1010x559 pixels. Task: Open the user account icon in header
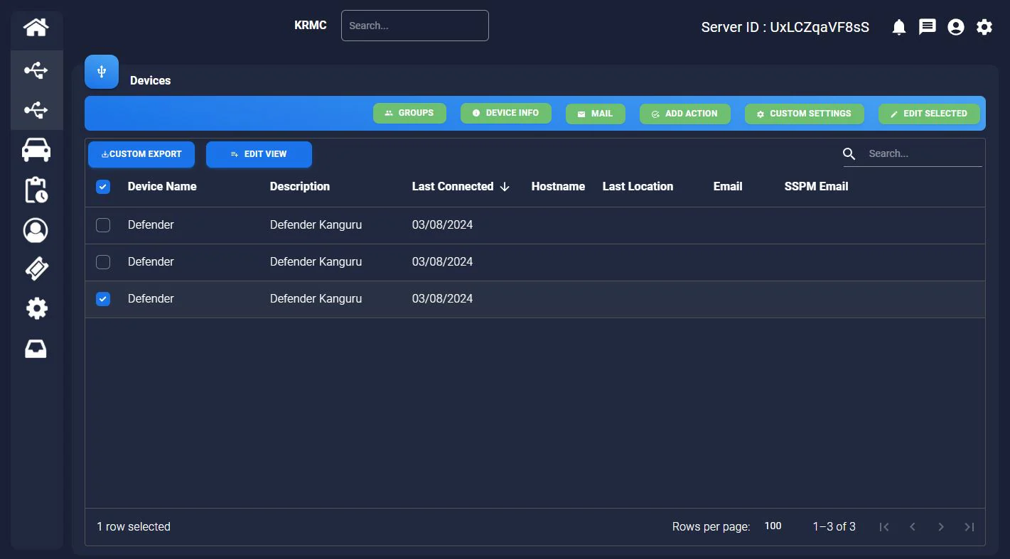[956, 28]
